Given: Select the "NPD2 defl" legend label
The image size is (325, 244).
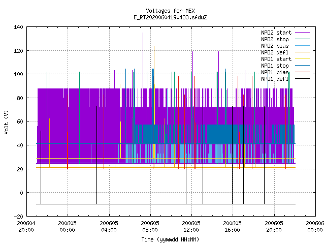Looking at the screenshot, I should (275, 52).
